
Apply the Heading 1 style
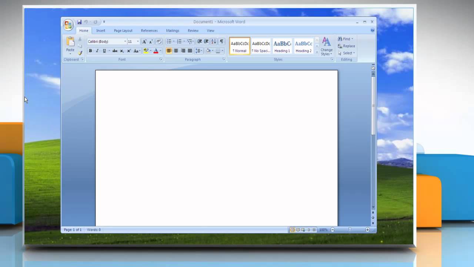point(282,46)
